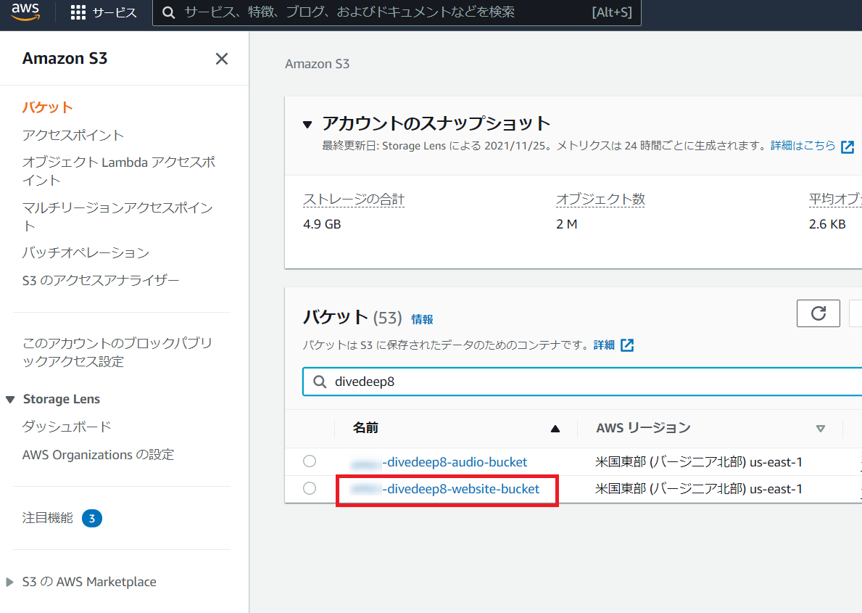Click the 名前 column header text
Image resolution: width=862 pixels, height=613 pixels.
tap(365, 428)
